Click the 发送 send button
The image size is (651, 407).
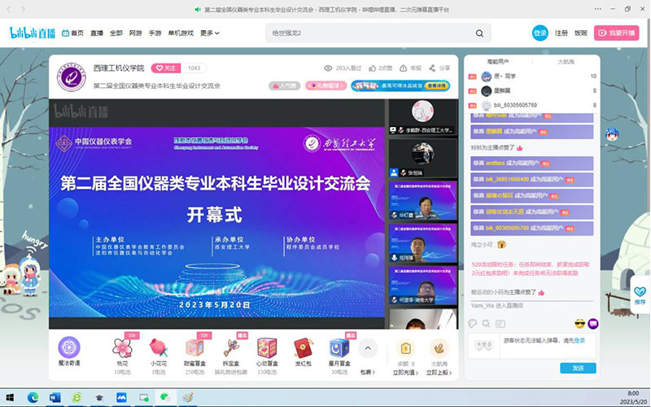click(x=578, y=368)
